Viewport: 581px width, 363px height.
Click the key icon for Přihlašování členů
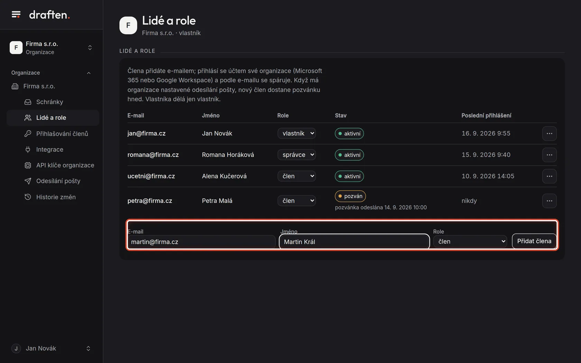pyautogui.click(x=28, y=134)
